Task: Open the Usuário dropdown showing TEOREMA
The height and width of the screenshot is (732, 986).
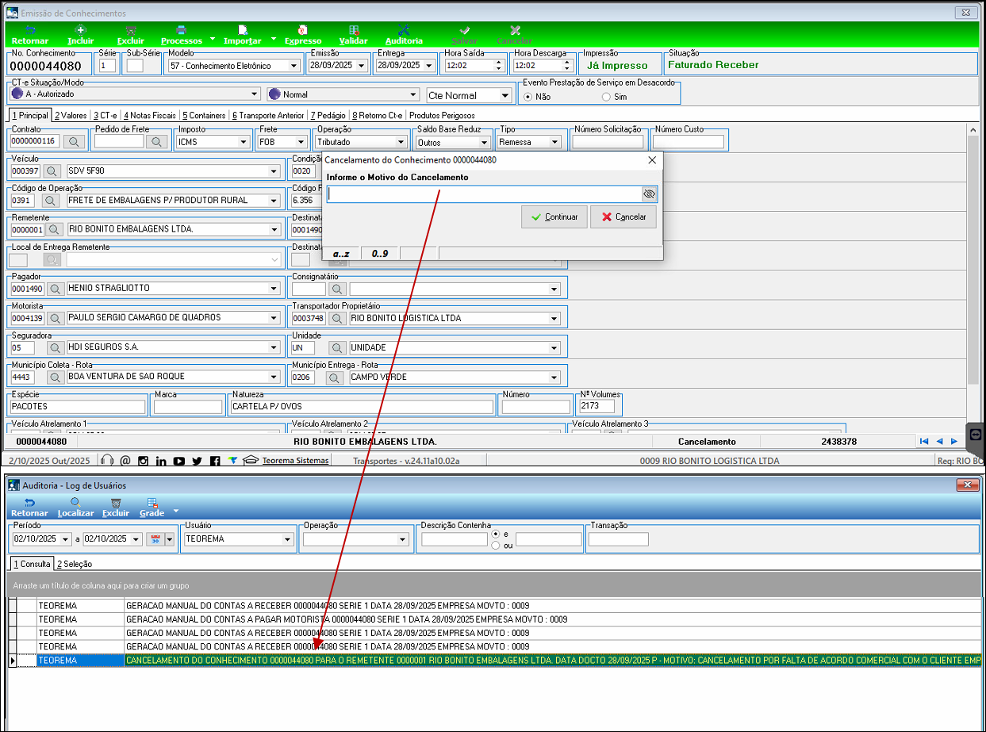Action: pos(287,539)
